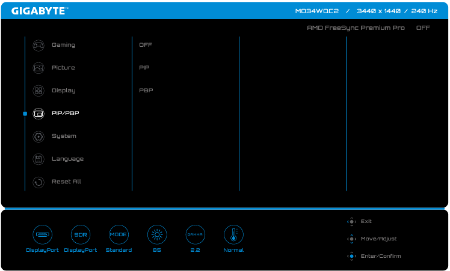Choose the PIP mode option
The width and height of the screenshot is (450, 271).
(x=144, y=68)
